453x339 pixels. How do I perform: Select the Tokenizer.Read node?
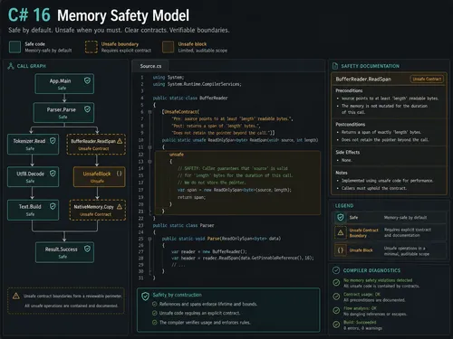click(x=33, y=144)
